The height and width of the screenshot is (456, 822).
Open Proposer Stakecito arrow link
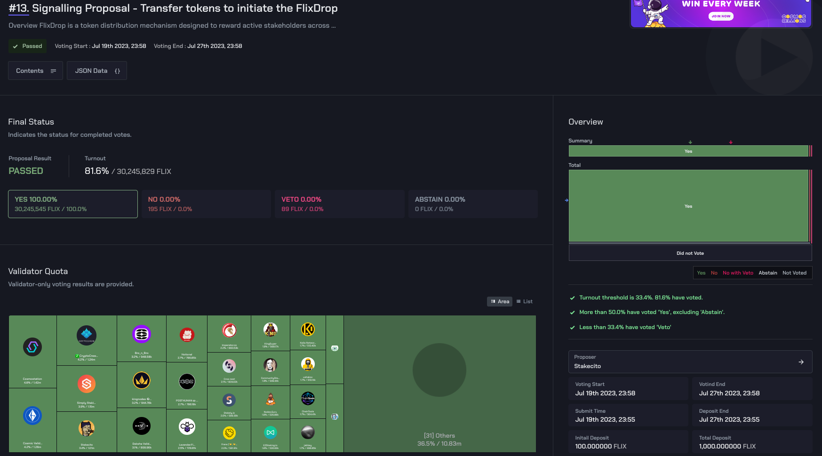[x=801, y=362]
